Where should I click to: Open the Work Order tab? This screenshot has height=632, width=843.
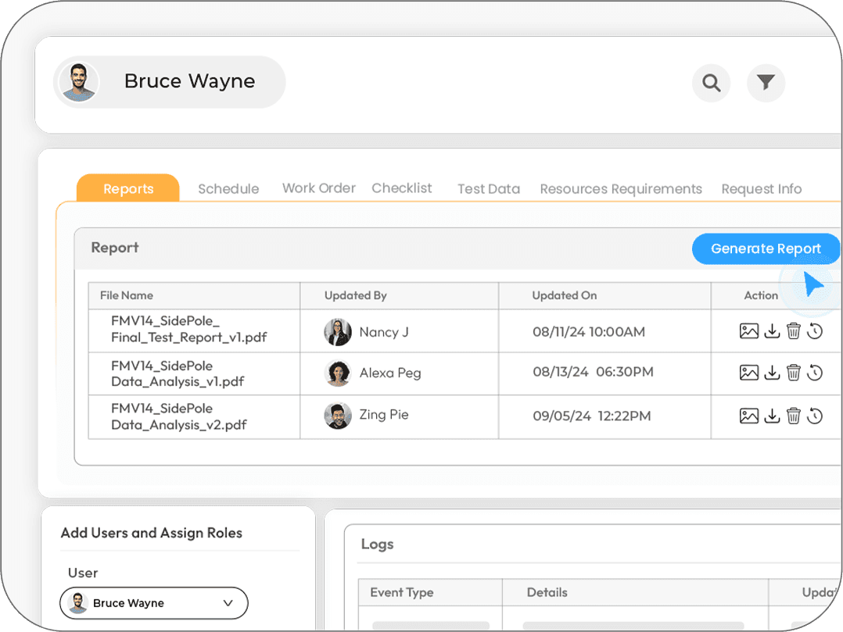(x=319, y=188)
